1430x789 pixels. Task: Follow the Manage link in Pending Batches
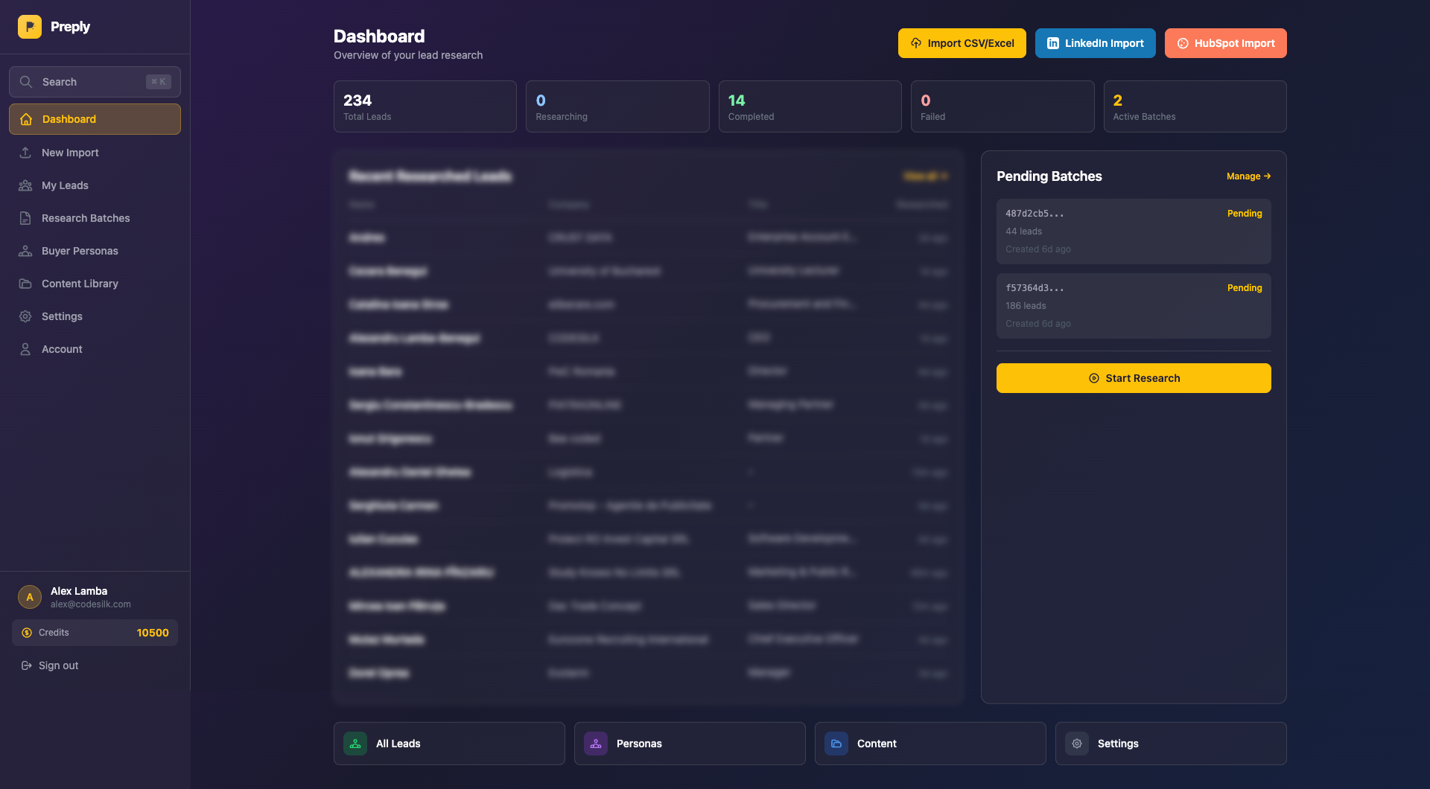[1248, 176]
